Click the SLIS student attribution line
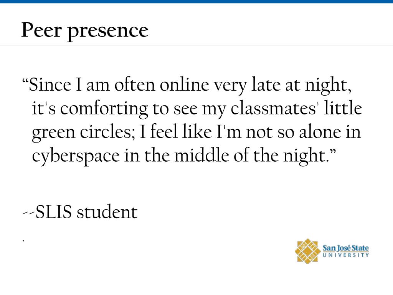This screenshot has height=295, width=393. pos(80,212)
